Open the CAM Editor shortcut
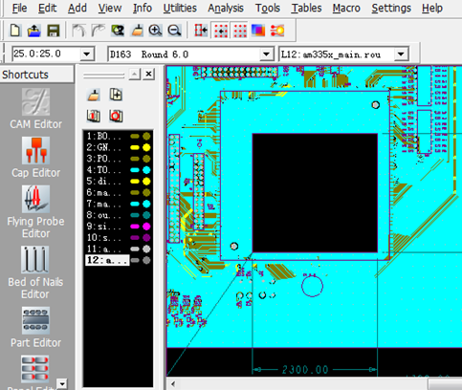Image resolution: width=462 pixels, height=390 pixels. point(35,108)
